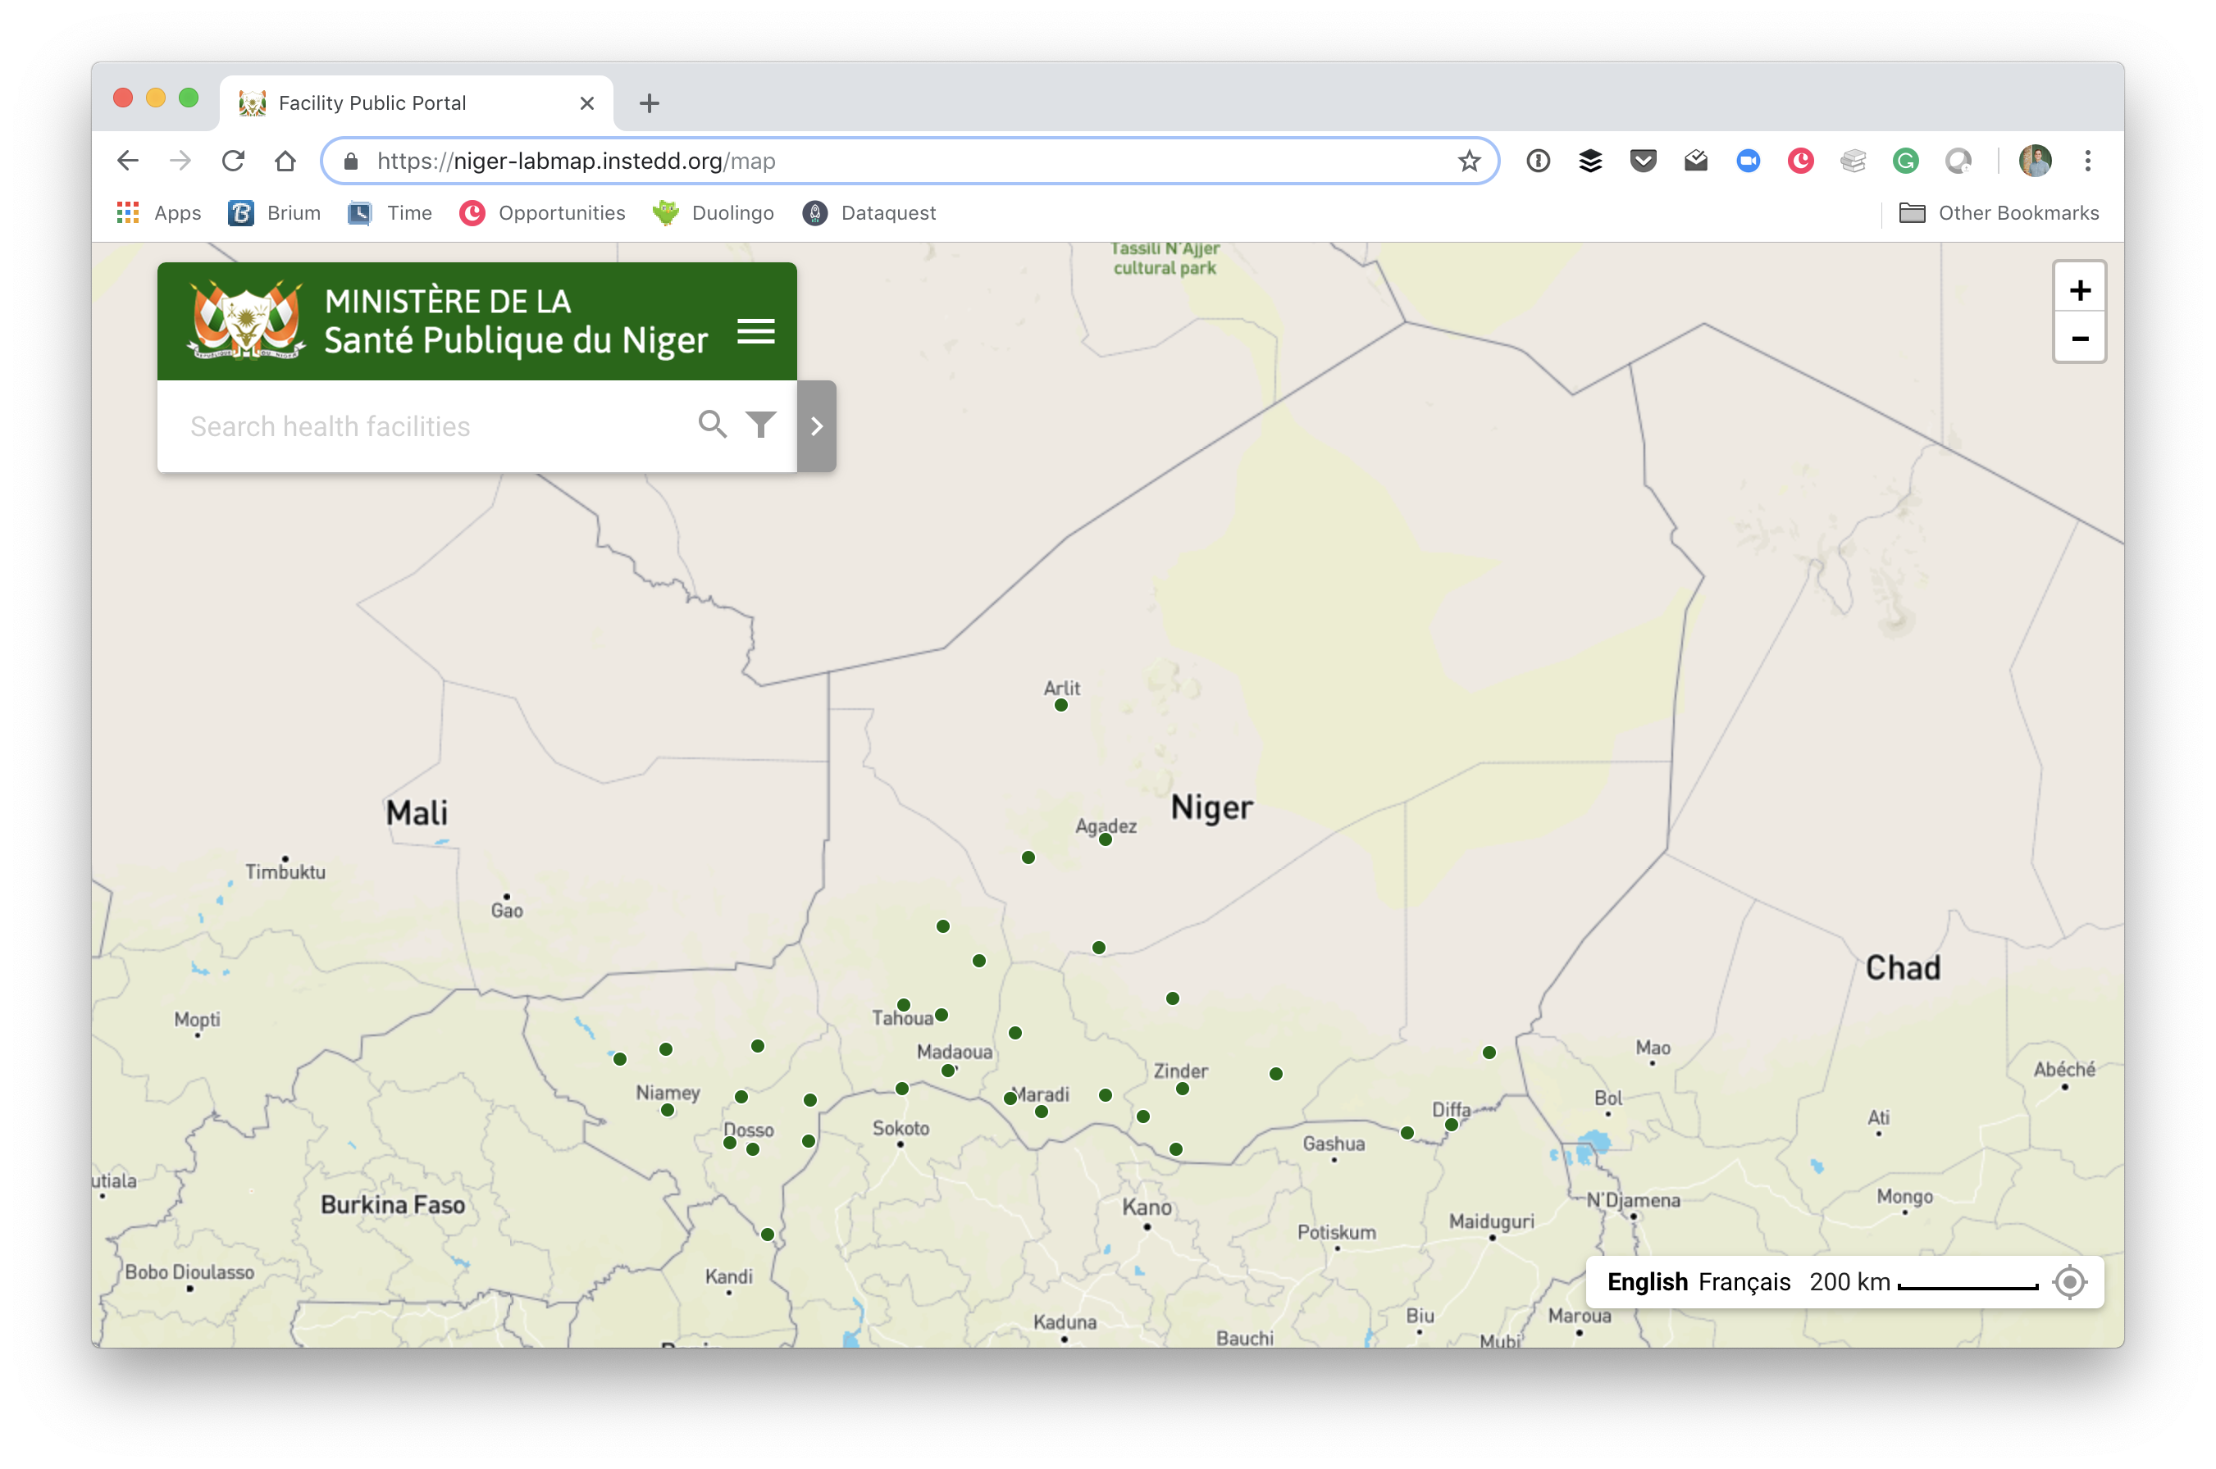This screenshot has height=1469, width=2216.
Task: Zoom in on the map
Action: pos(2079,290)
